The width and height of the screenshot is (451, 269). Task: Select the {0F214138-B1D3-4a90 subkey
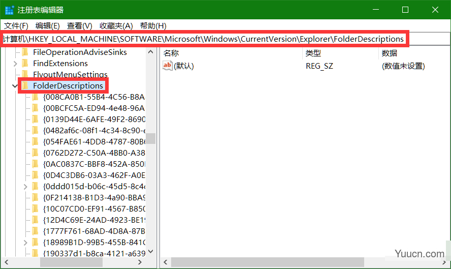coord(94,198)
